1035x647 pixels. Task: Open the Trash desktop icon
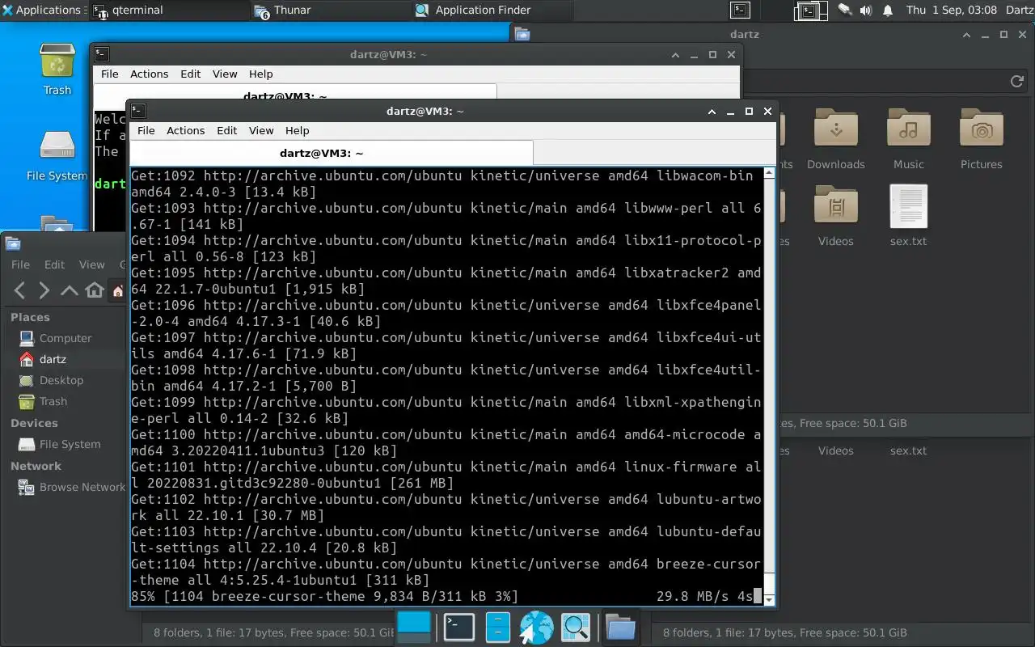(x=57, y=70)
